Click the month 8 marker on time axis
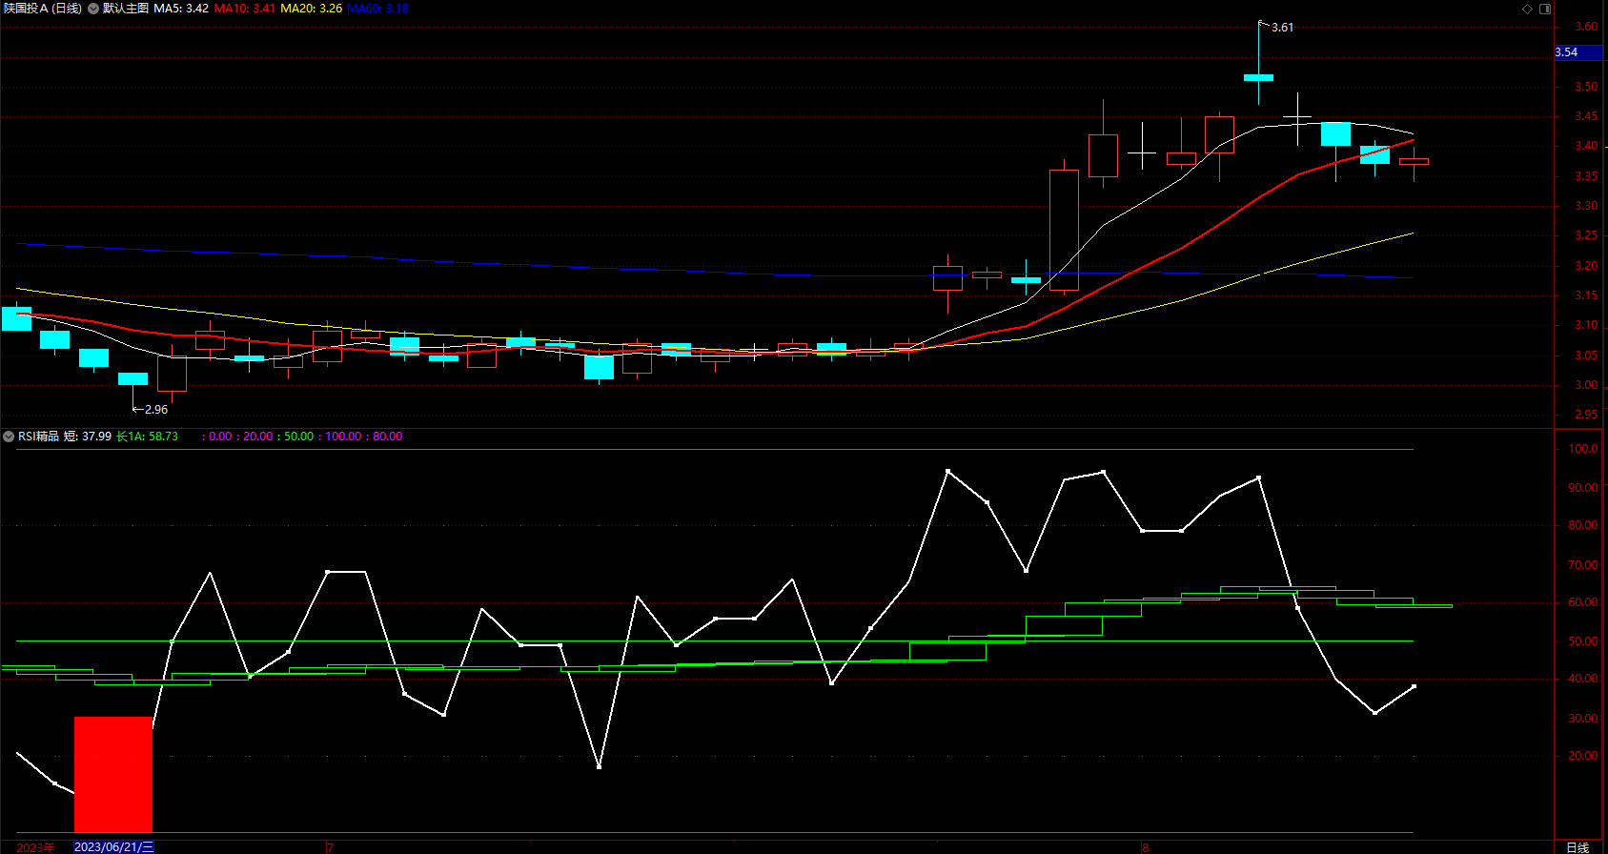The height and width of the screenshot is (854, 1608). point(1146,847)
